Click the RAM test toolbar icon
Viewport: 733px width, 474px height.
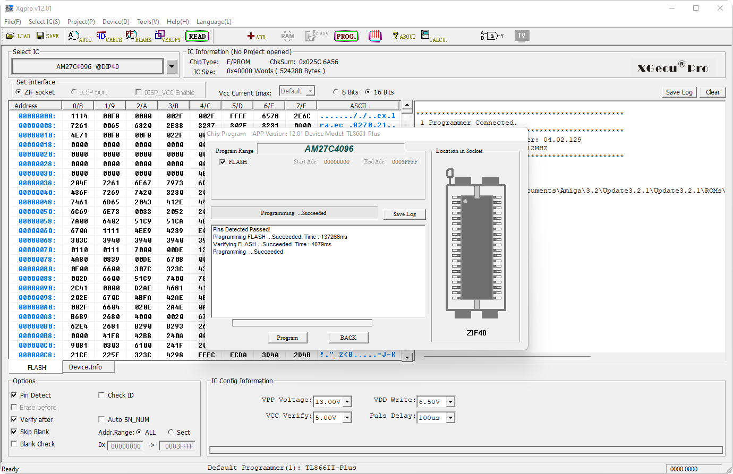(287, 36)
